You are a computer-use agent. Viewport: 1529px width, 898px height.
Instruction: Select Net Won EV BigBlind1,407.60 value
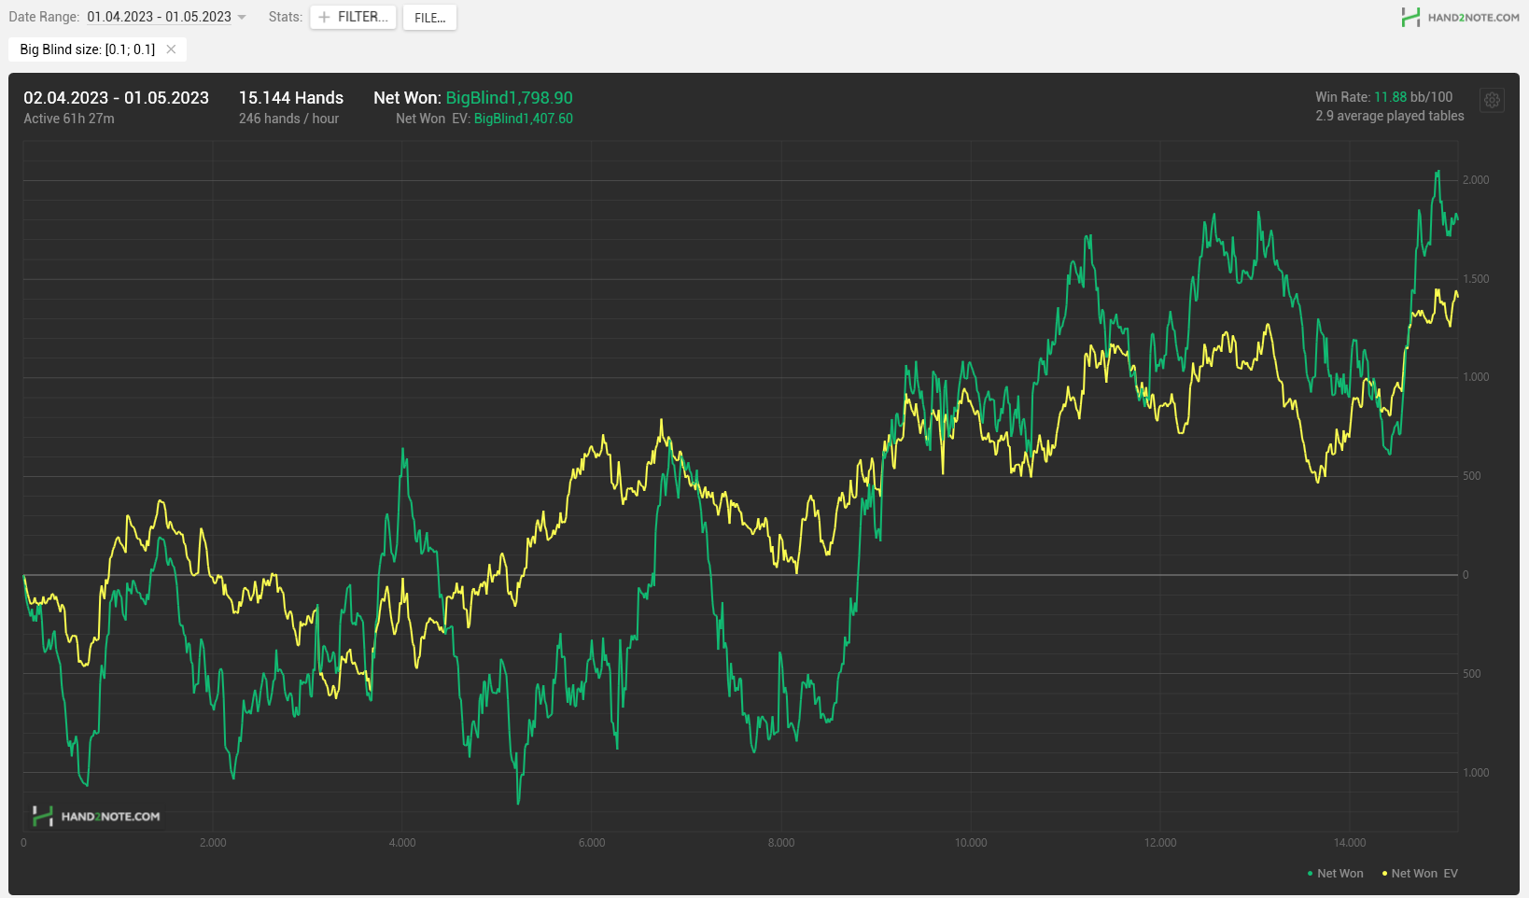click(524, 119)
